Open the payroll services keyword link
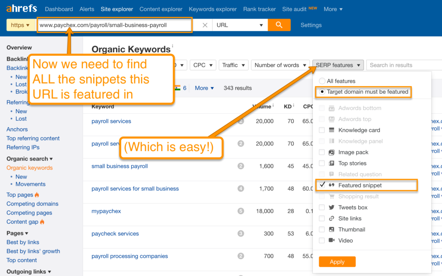This screenshot has height=276, width=442. [111, 121]
